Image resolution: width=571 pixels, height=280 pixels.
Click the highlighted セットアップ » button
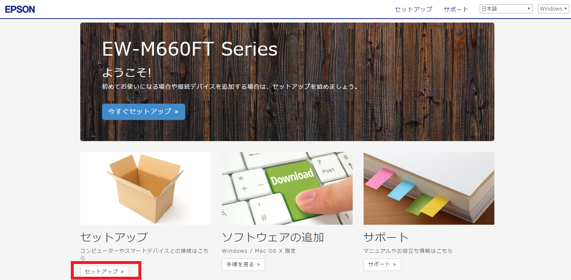(105, 272)
